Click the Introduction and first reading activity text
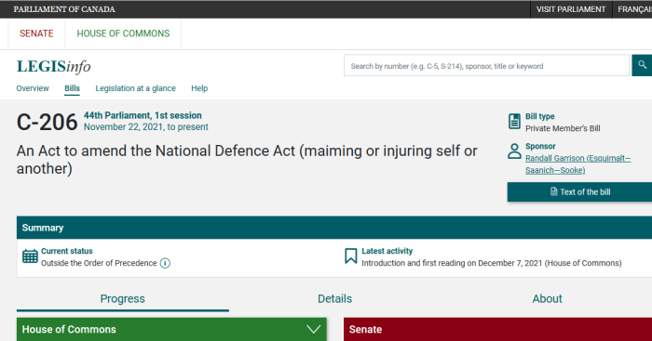Viewport: 652px width, 341px height. point(492,263)
